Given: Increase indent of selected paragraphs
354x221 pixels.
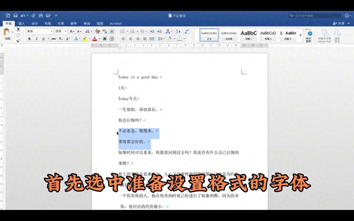Looking at the screenshot, I should 159,31.
